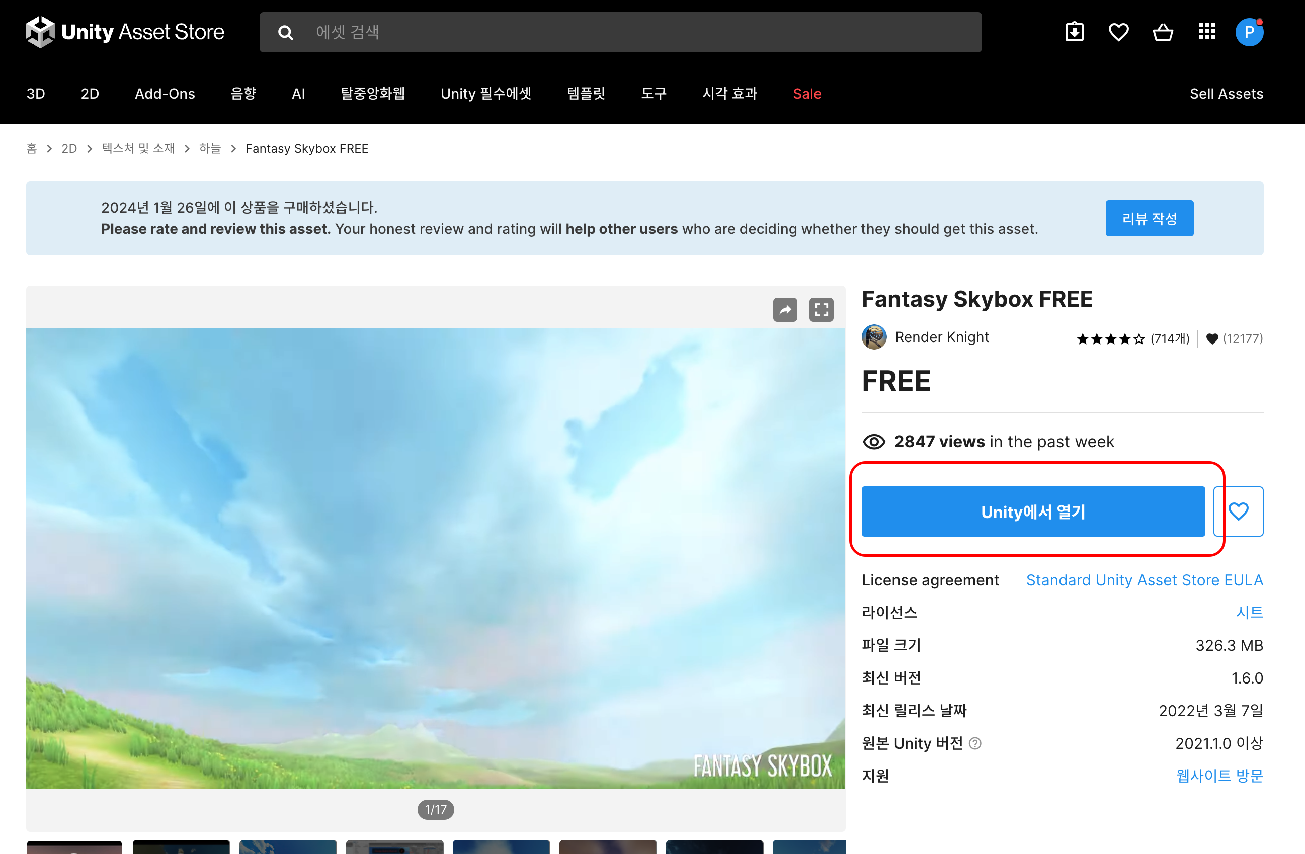The width and height of the screenshot is (1305, 854).
Task: Click the share arrow icon above preview
Action: click(785, 310)
